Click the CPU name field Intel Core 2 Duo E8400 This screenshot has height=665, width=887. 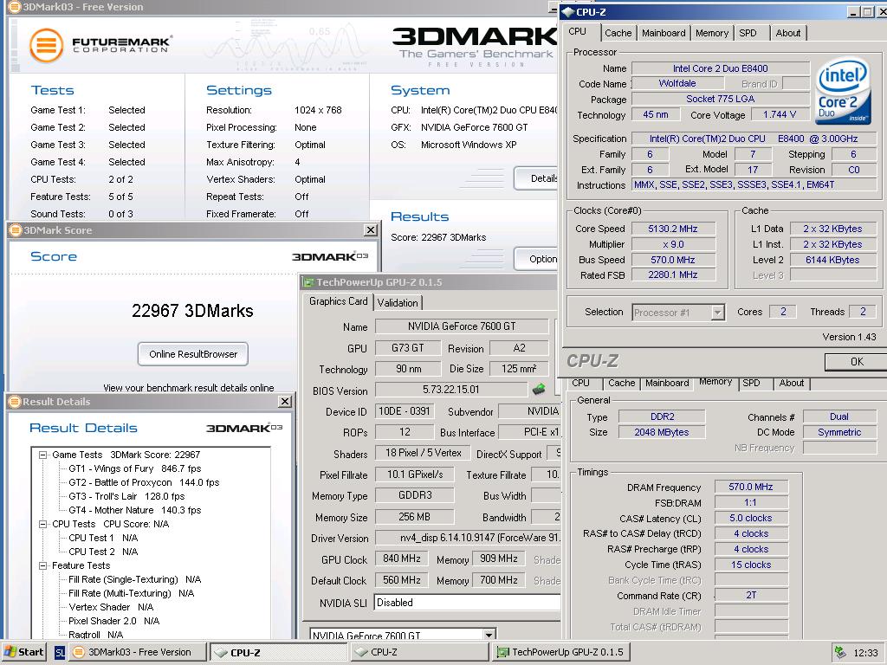pyautogui.click(x=720, y=68)
